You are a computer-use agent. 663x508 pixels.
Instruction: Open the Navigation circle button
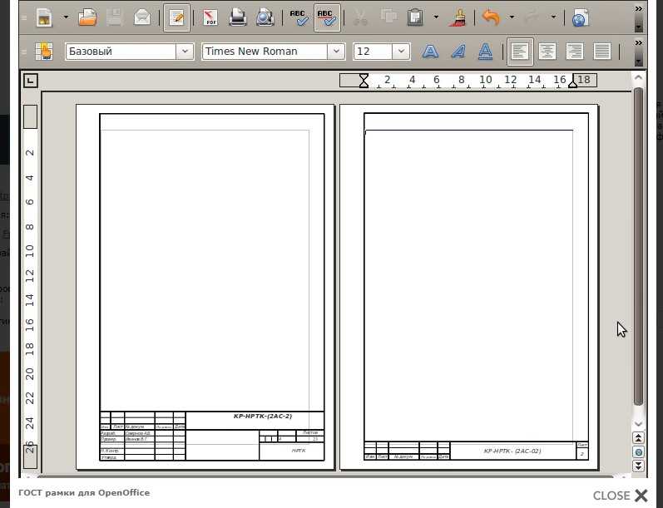click(639, 452)
